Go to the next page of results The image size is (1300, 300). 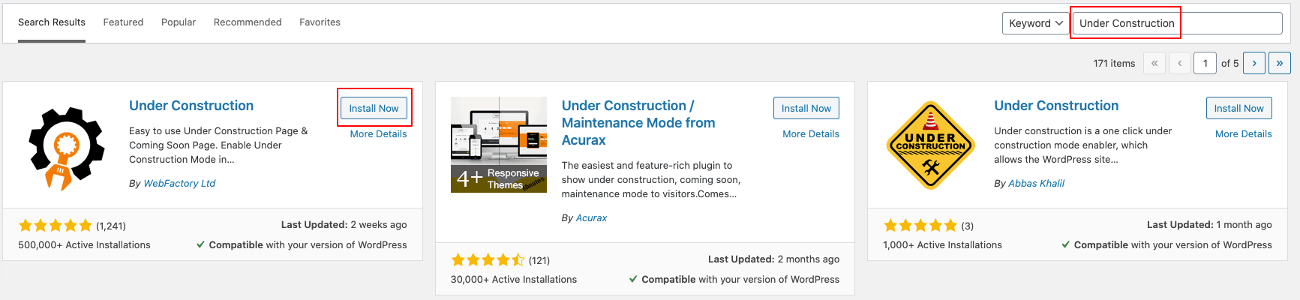(x=1253, y=63)
